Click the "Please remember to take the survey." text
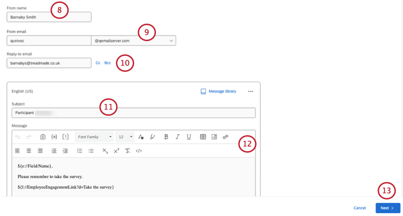Screen dimensions: 403x216 (50, 177)
